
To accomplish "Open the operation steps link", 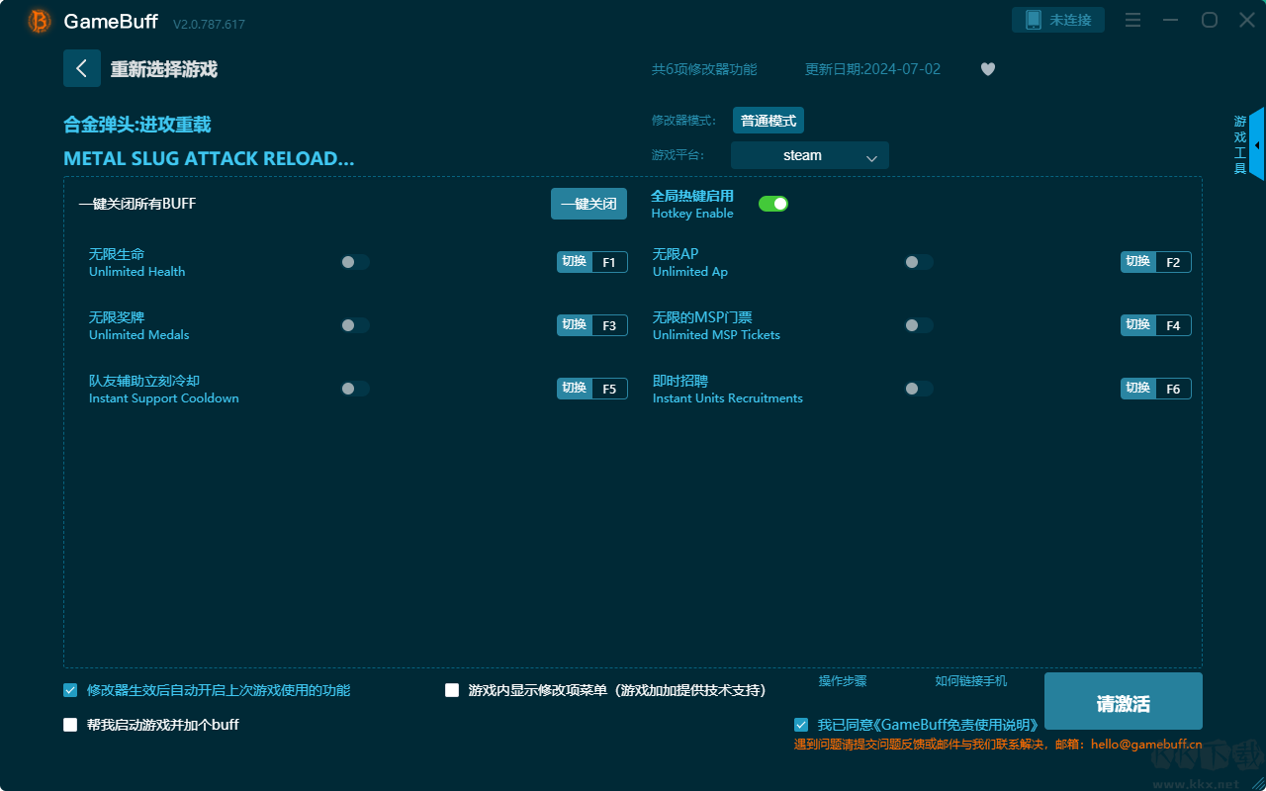I will (x=843, y=681).
